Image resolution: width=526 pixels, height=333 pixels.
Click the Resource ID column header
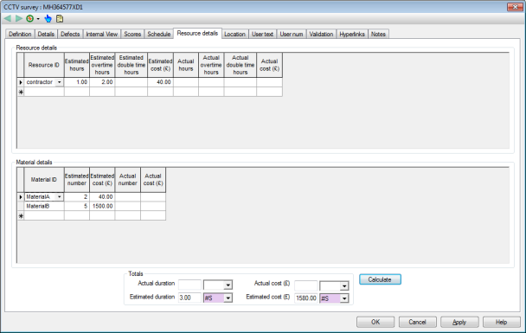pyautogui.click(x=44, y=65)
